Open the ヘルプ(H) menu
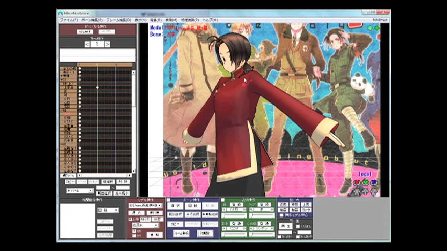 [x=210, y=20]
